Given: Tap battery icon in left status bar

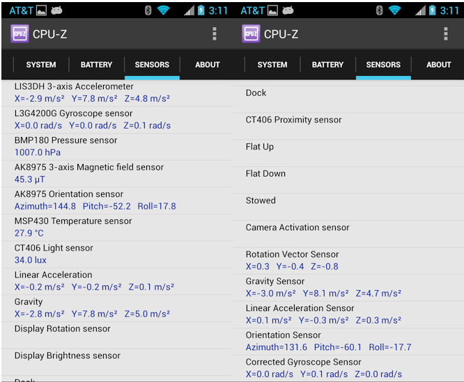Looking at the screenshot, I should pos(201,10).
